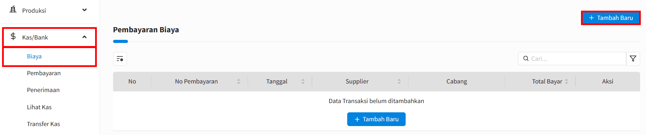The width and height of the screenshot is (646, 135).
Task: Collapse the Kas/Bank menu chevron
Action: coord(84,37)
